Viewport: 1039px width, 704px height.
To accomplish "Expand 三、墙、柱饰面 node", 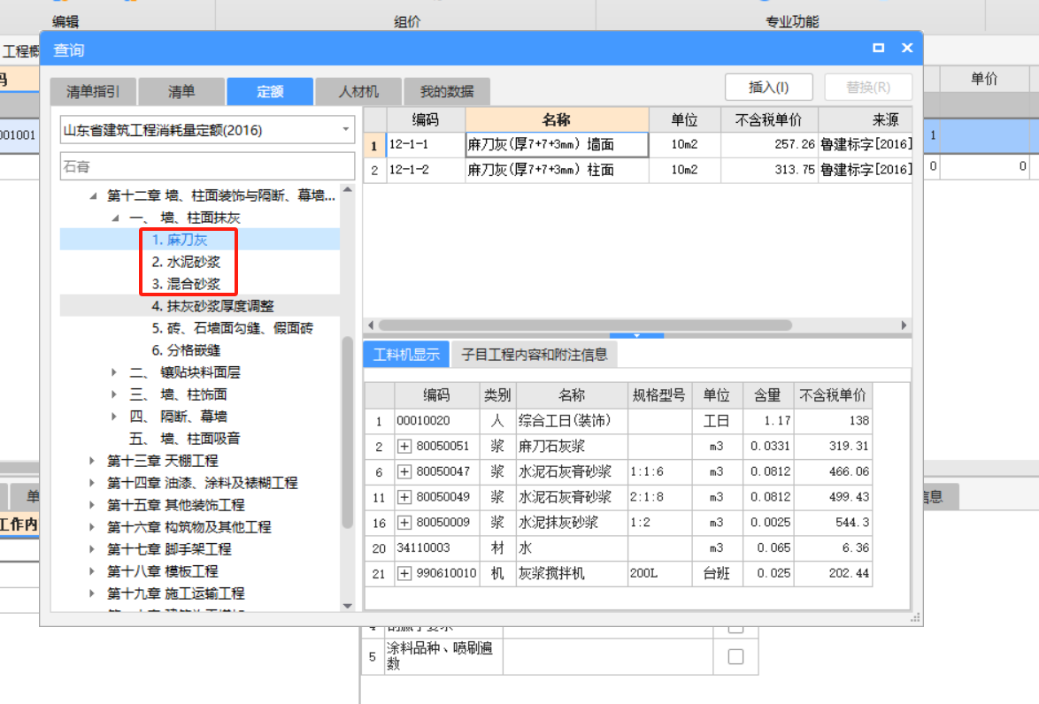I will 114,394.
